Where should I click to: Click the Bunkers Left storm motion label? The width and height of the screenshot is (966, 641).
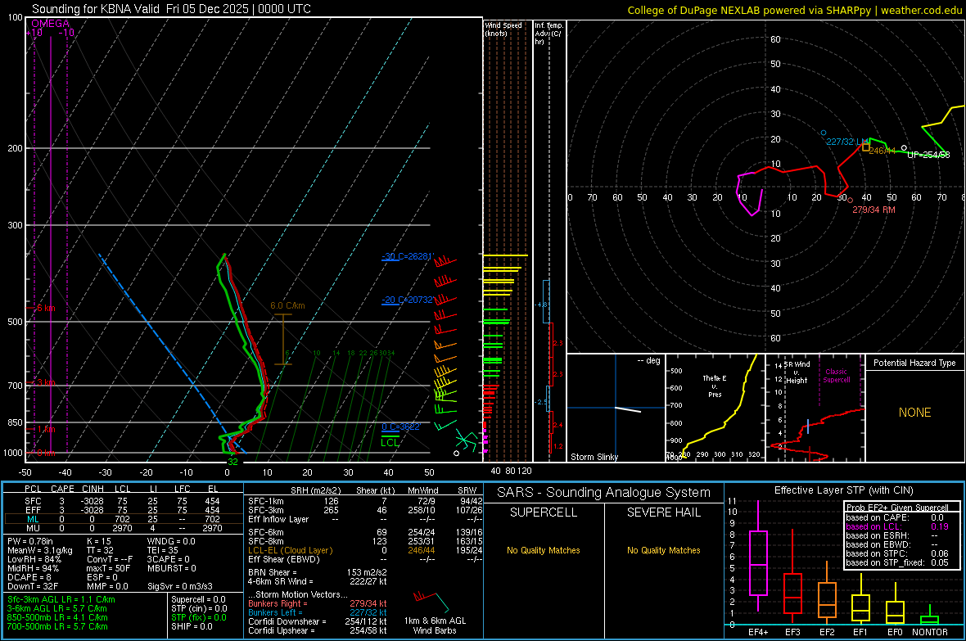point(276,612)
